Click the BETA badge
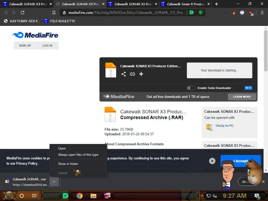 [248, 88]
